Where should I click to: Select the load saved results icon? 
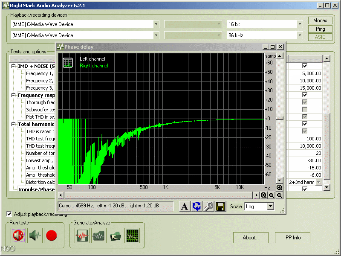coord(115,235)
